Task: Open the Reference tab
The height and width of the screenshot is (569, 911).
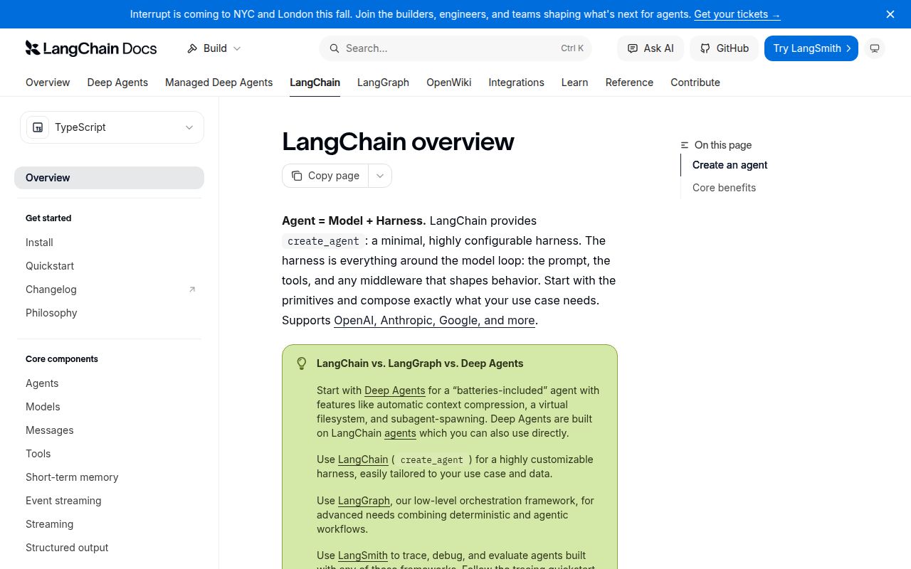Action: [629, 83]
